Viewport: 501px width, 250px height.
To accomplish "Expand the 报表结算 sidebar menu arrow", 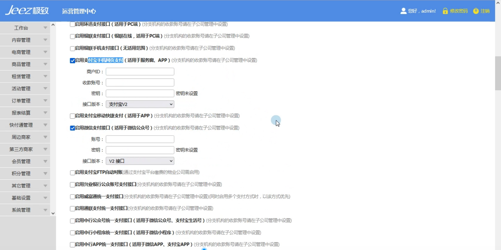I will coord(45,113).
